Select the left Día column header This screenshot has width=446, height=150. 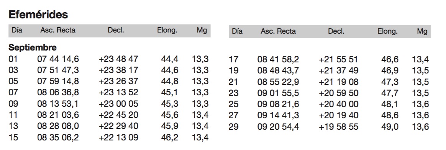point(17,30)
